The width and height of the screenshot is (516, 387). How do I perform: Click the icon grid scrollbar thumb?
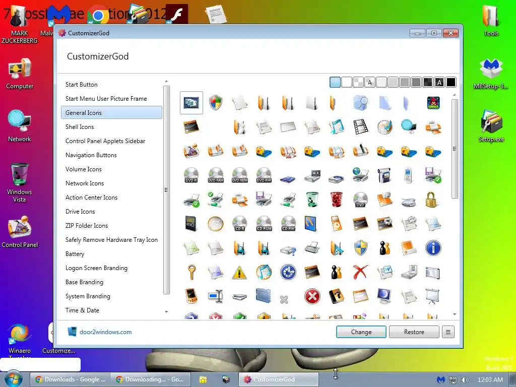[x=455, y=149]
